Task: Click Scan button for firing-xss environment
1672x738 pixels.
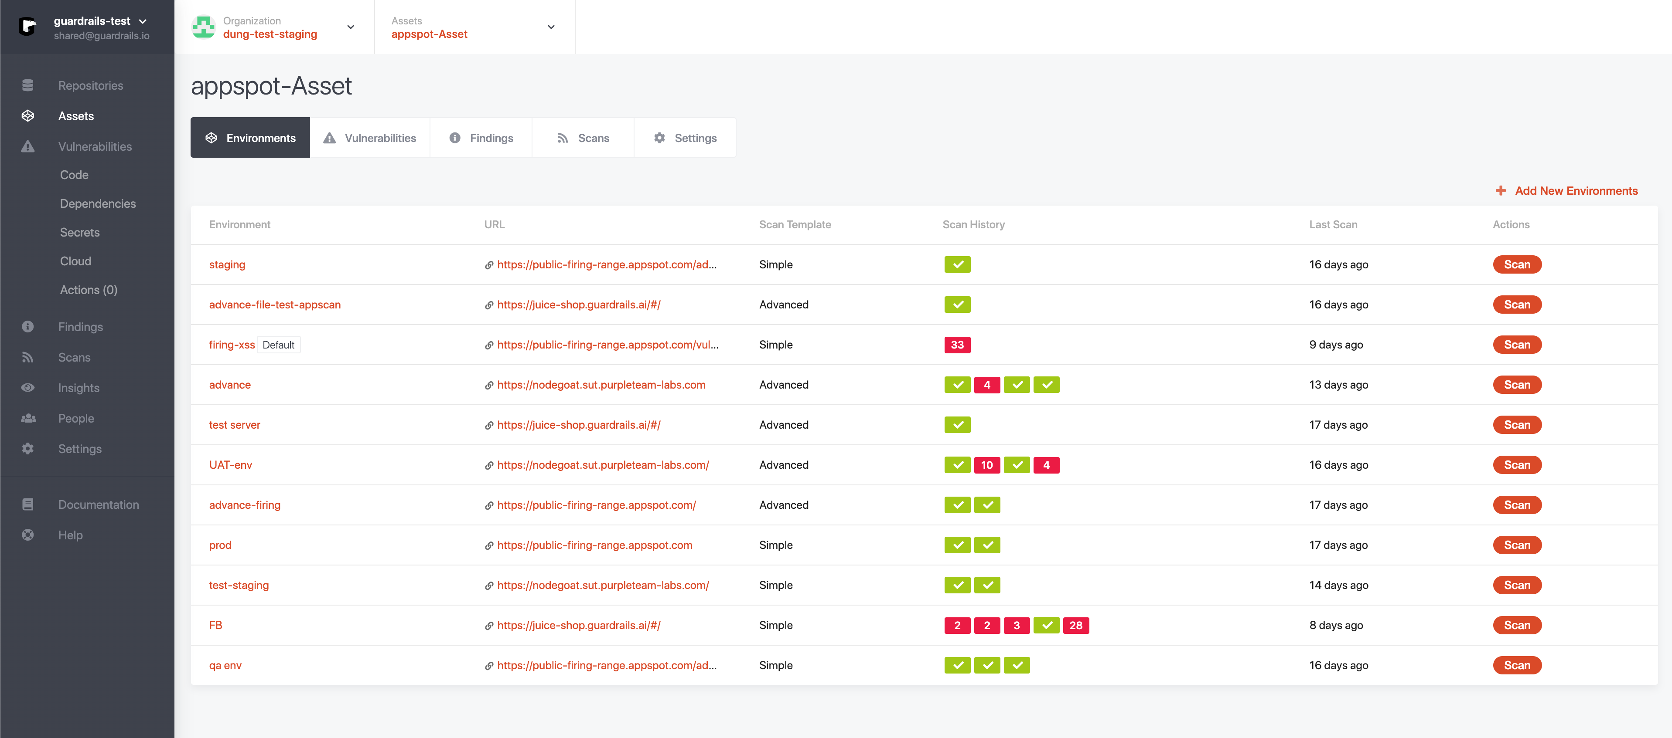Action: click(1515, 344)
